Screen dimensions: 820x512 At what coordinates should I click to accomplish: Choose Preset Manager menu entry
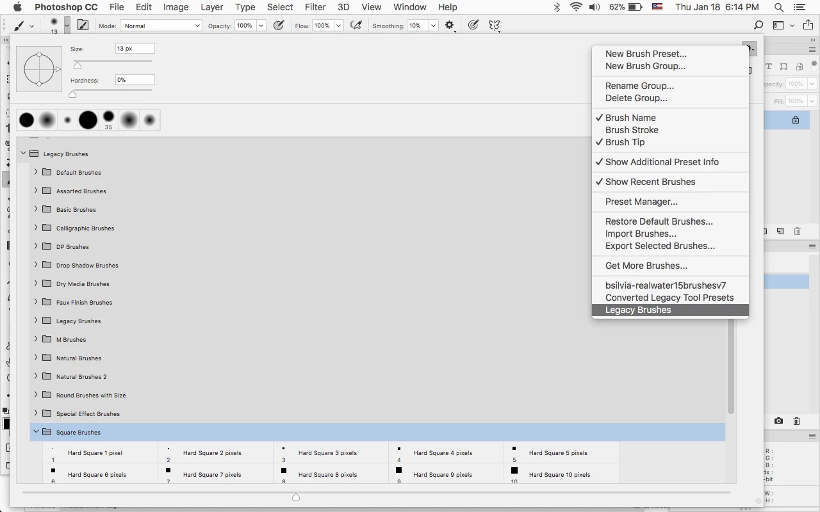641,202
